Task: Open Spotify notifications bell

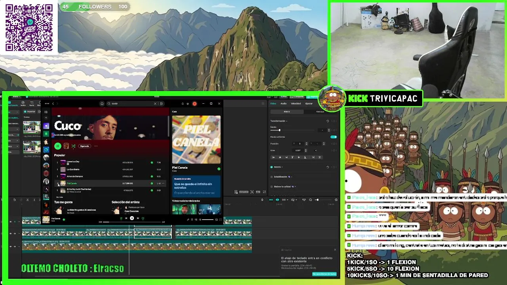Action: click(183, 104)
